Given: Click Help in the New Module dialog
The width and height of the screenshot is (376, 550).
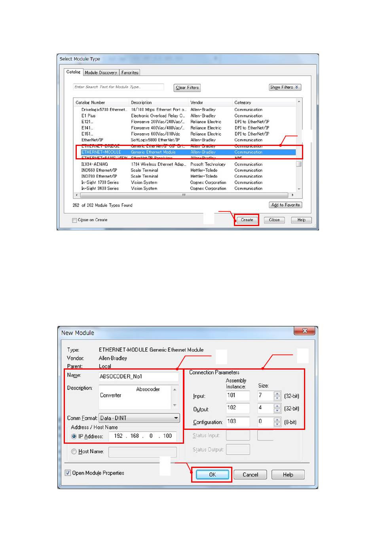Looking at the screenshot, I should [288, 475].
